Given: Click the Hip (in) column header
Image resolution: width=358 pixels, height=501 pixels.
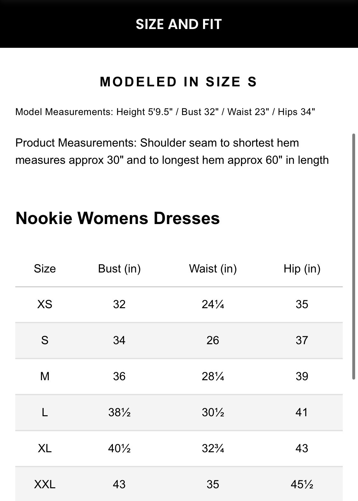Looking at the screenshot, I should 302,269.
